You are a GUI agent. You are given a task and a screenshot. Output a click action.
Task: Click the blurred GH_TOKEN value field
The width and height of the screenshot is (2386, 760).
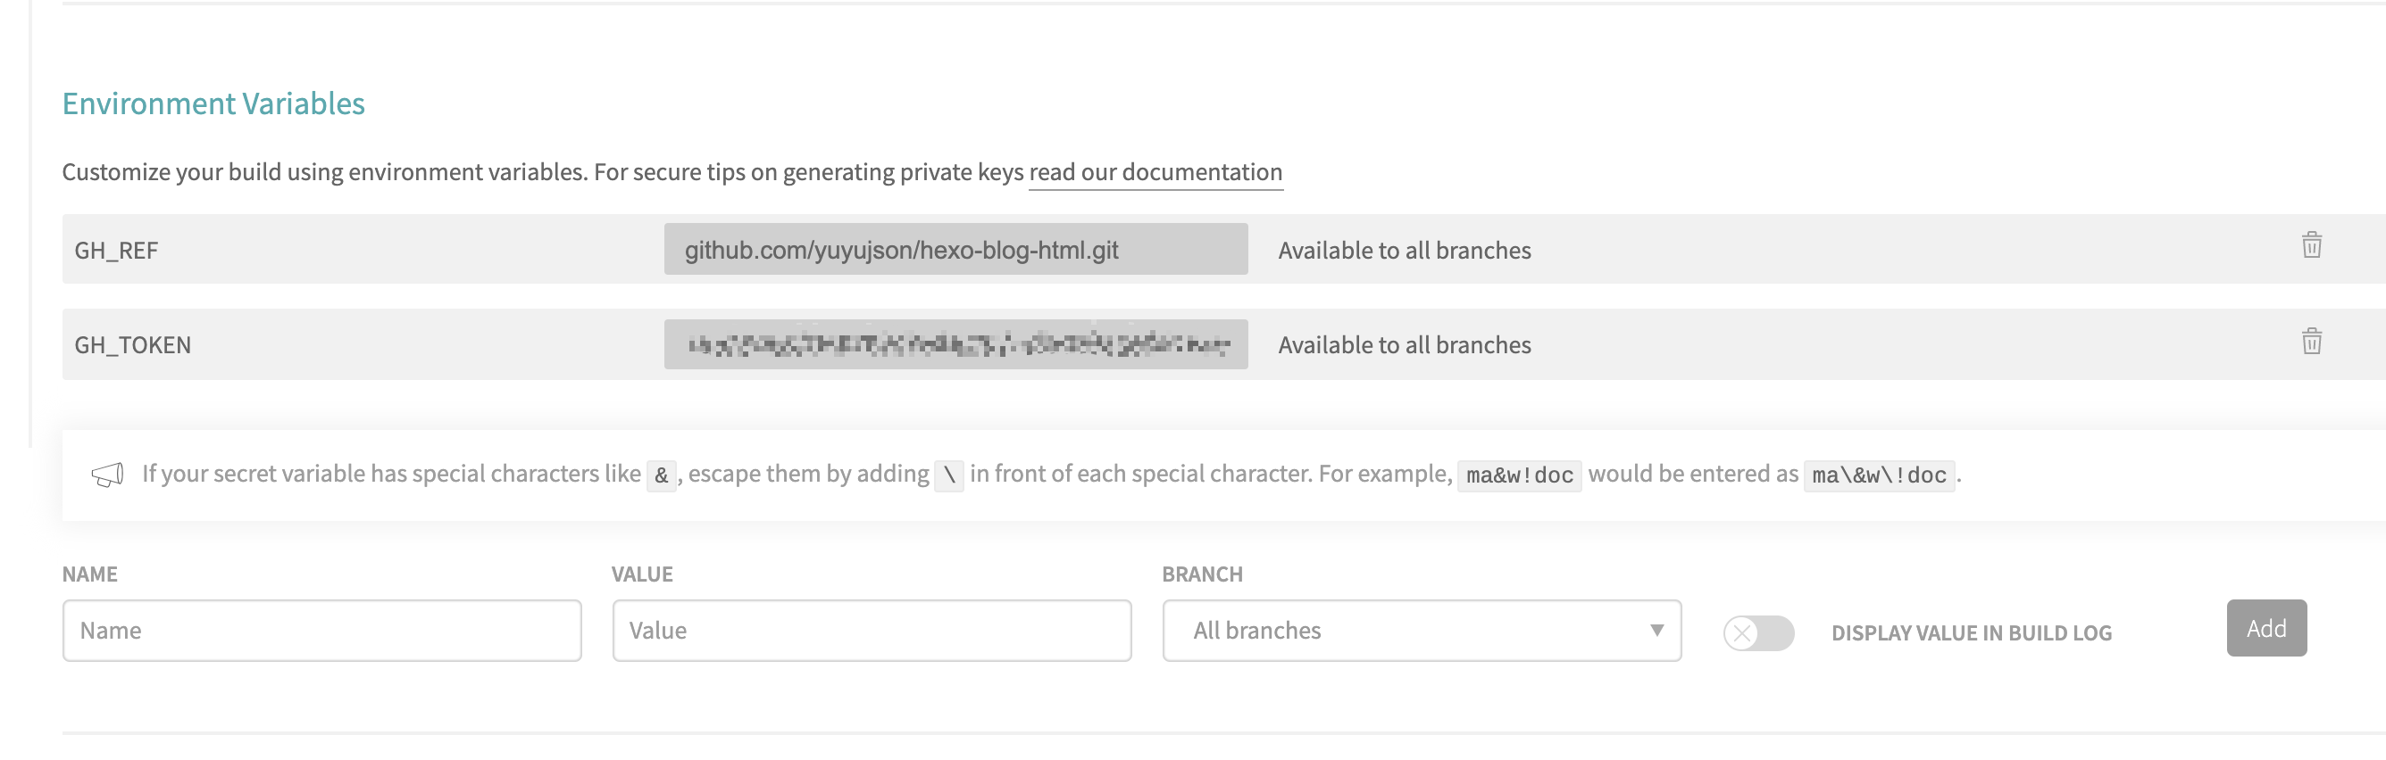click(955, 345)
